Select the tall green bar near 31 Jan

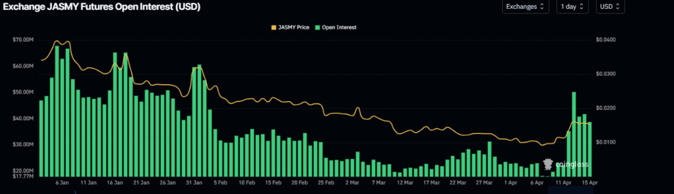[199, 120]
